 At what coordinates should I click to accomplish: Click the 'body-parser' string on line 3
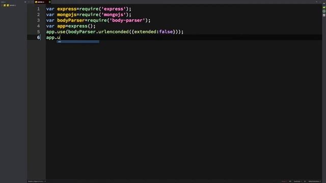pyautogui.click(x=127, y=20)
